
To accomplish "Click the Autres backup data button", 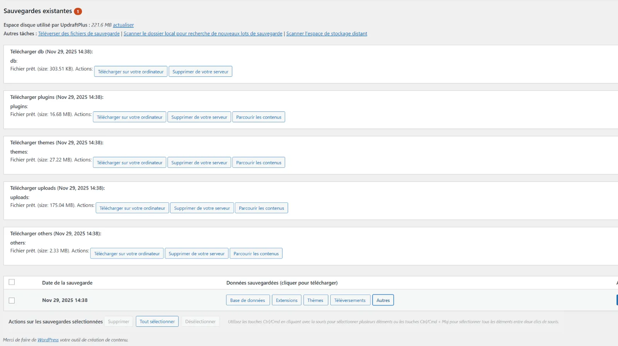I will pyautogui.click(x=383, y=300).
